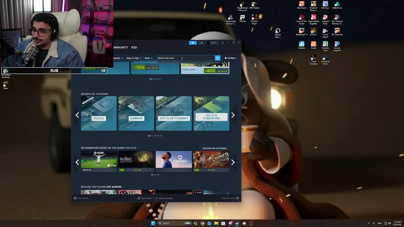The height and width of the screenshot is (227, 404).
Task: Open the R3d account dropdown
Action: pyautogui.click(x=213, y=43)
